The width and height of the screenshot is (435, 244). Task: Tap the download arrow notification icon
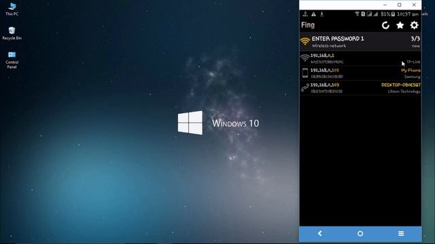[321, 14]
